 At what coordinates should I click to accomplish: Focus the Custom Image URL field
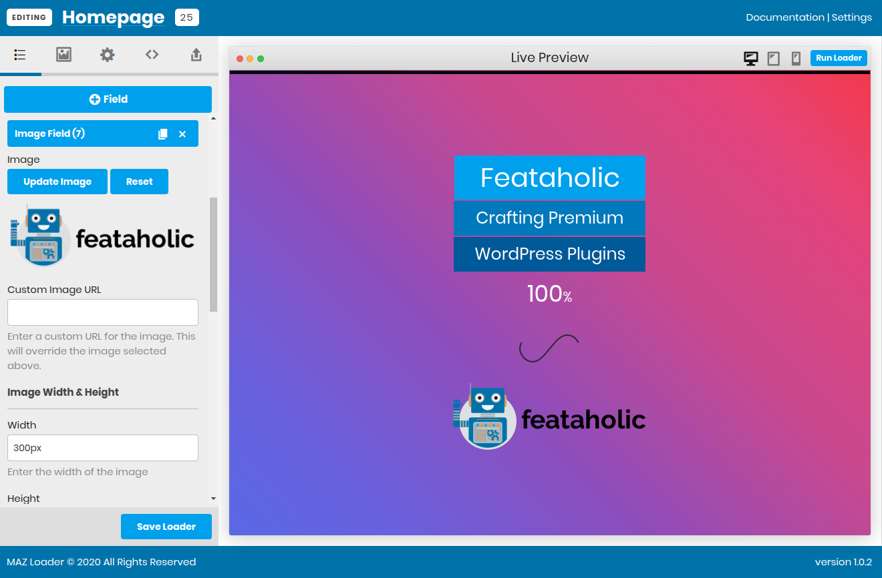[103, 312]
